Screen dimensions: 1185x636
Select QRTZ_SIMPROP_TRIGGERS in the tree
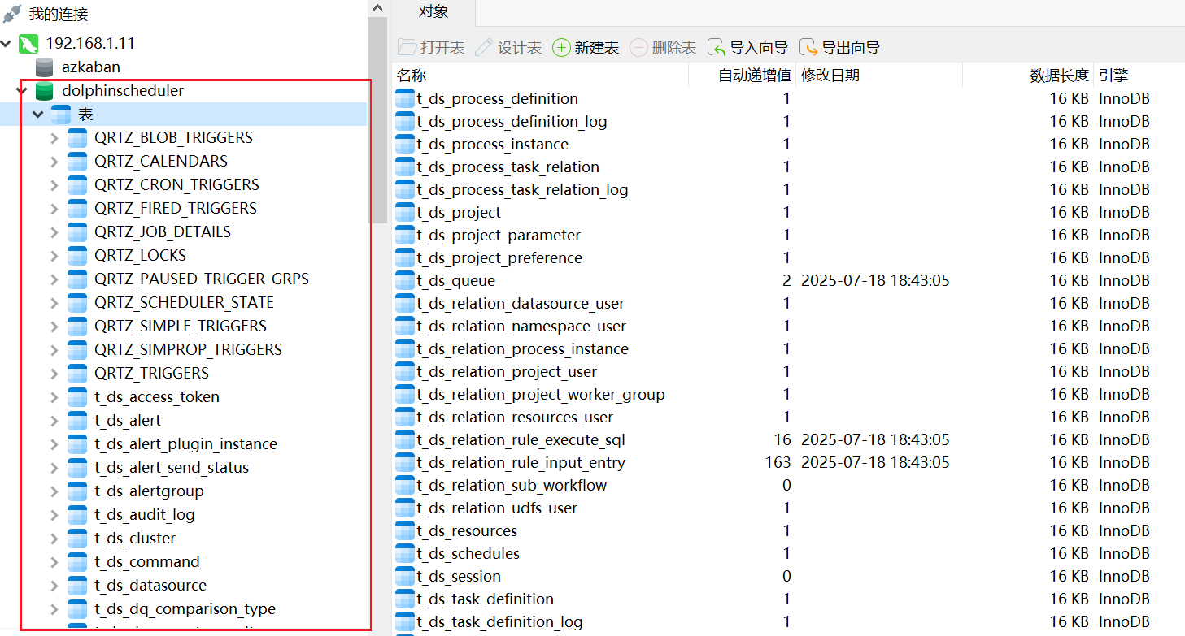tap(188, 350)
